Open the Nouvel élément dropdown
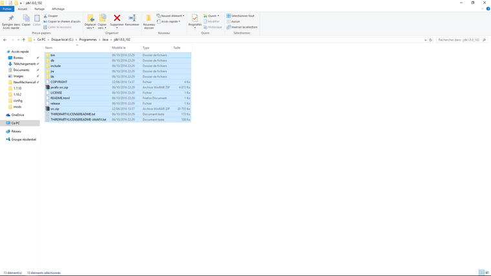This screenshot has height=276, width=491. (171, 16)
